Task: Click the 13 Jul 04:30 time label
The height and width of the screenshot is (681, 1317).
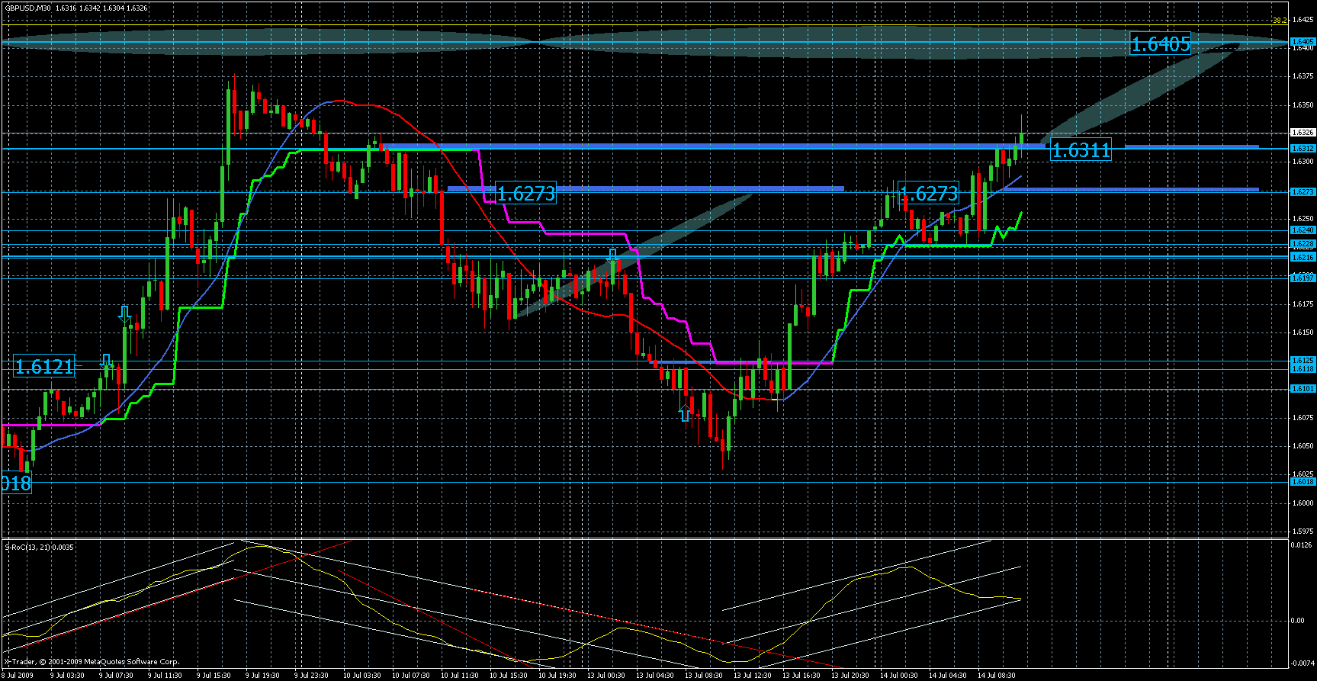Action: [655, 676]
